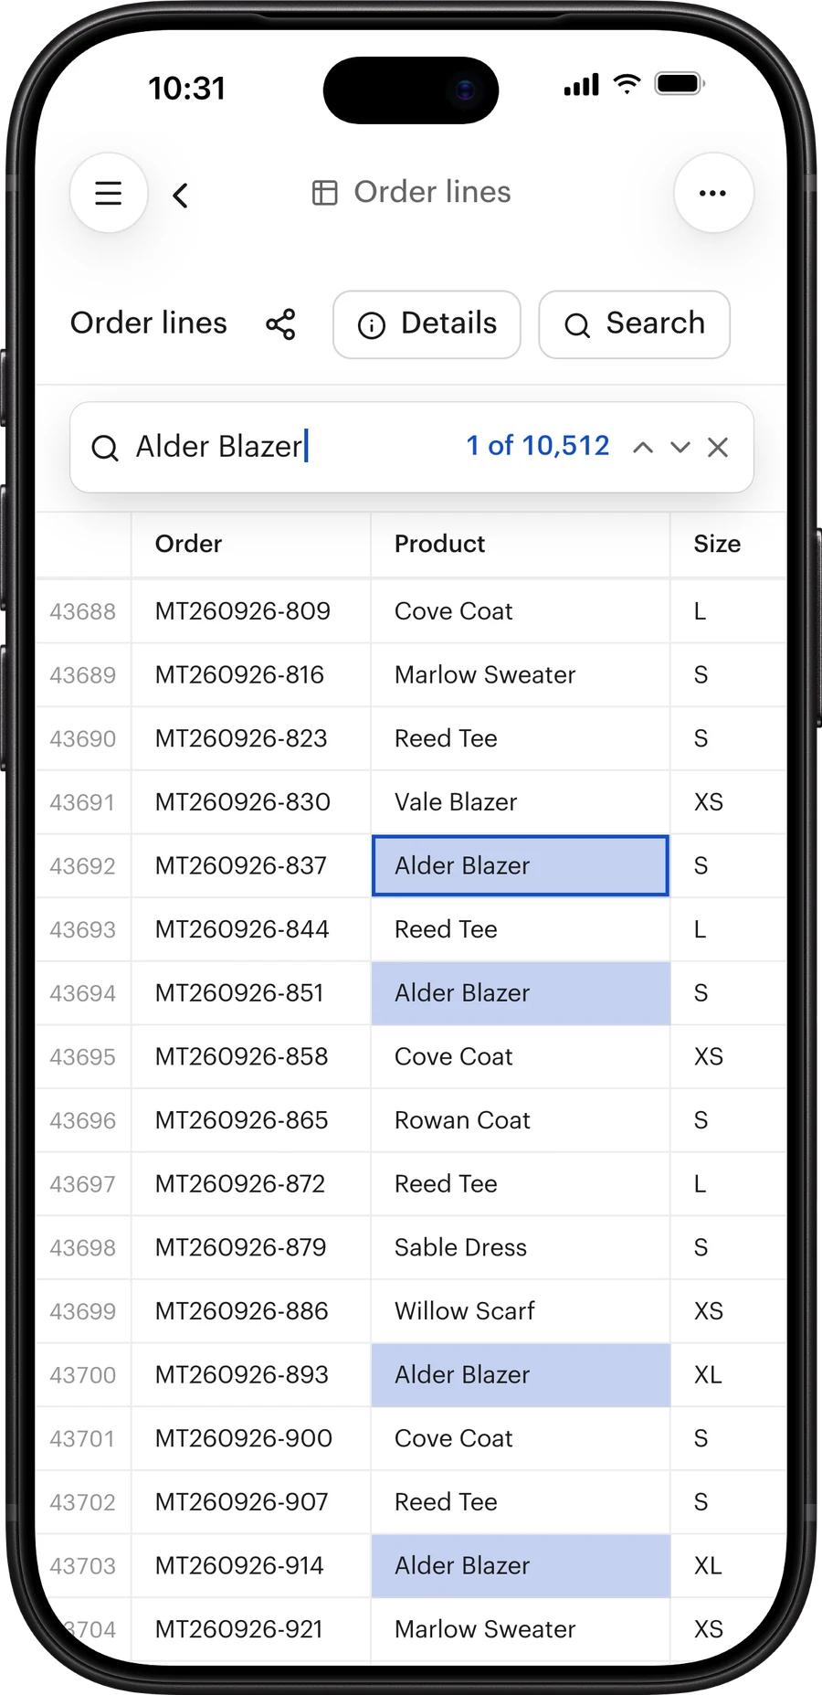Select the Product column header
Screen dimensions: 822x1695
pyautogui.click(x=521, y=544)
